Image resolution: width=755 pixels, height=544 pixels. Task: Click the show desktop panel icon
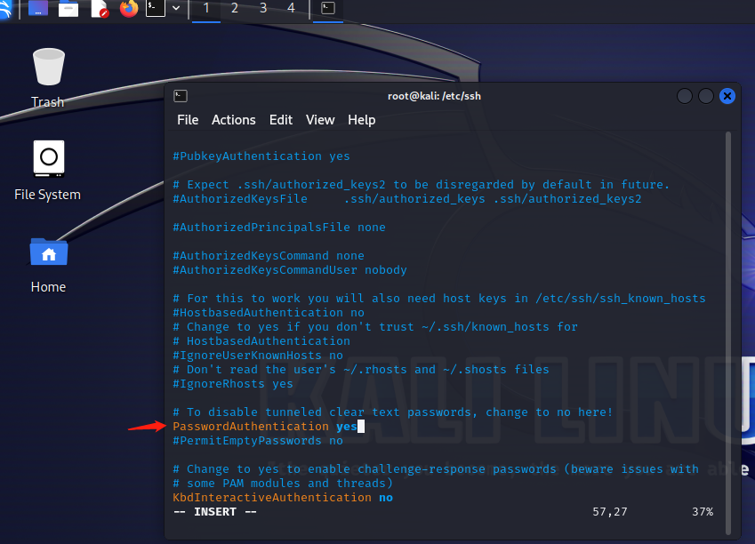tap(38, 9)
